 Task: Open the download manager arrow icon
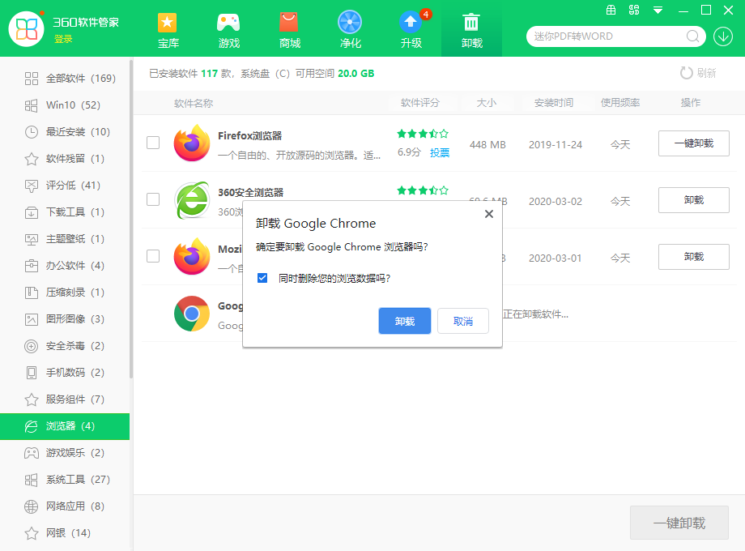tap(722, 36)
